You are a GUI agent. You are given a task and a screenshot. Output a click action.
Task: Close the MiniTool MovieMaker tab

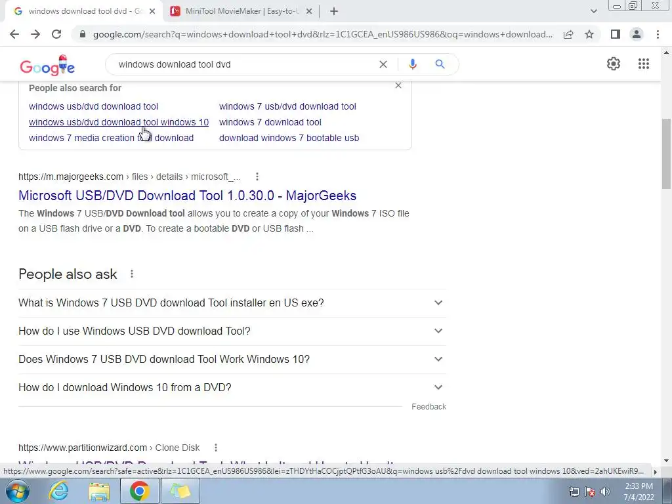click(309, 12)
